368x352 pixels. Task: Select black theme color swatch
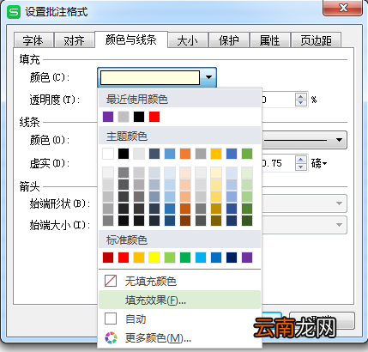pos(124,154)
